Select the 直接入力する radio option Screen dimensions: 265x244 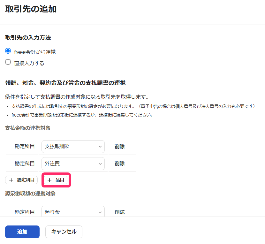tap(8, 62)
